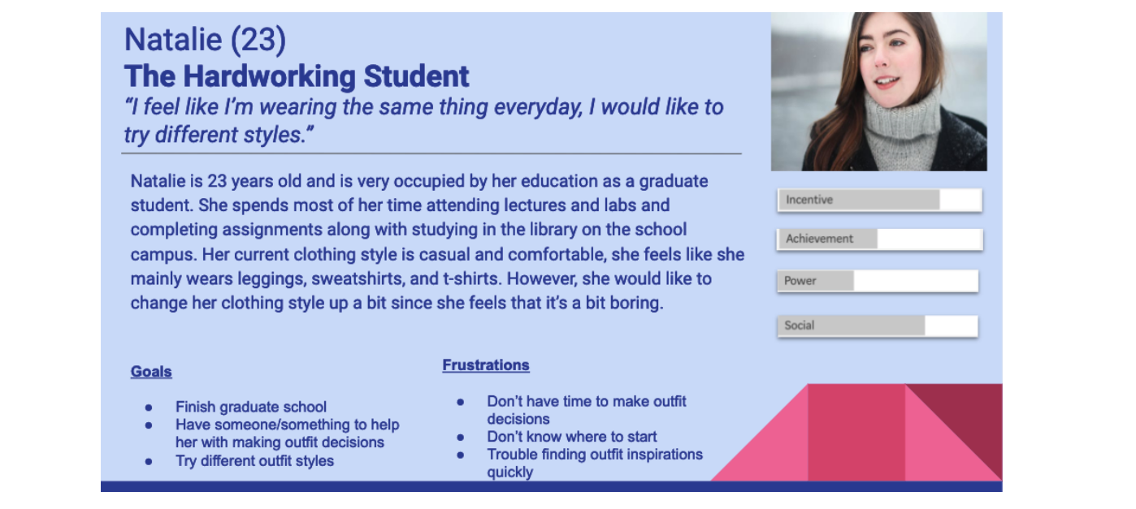Click the Natalie portrait photo
Screen dimensions: 1136x509
(x=879, y=91)
